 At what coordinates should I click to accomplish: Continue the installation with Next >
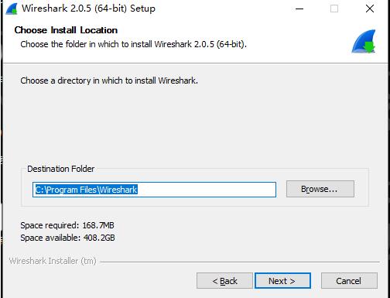(x=282, y=281)
